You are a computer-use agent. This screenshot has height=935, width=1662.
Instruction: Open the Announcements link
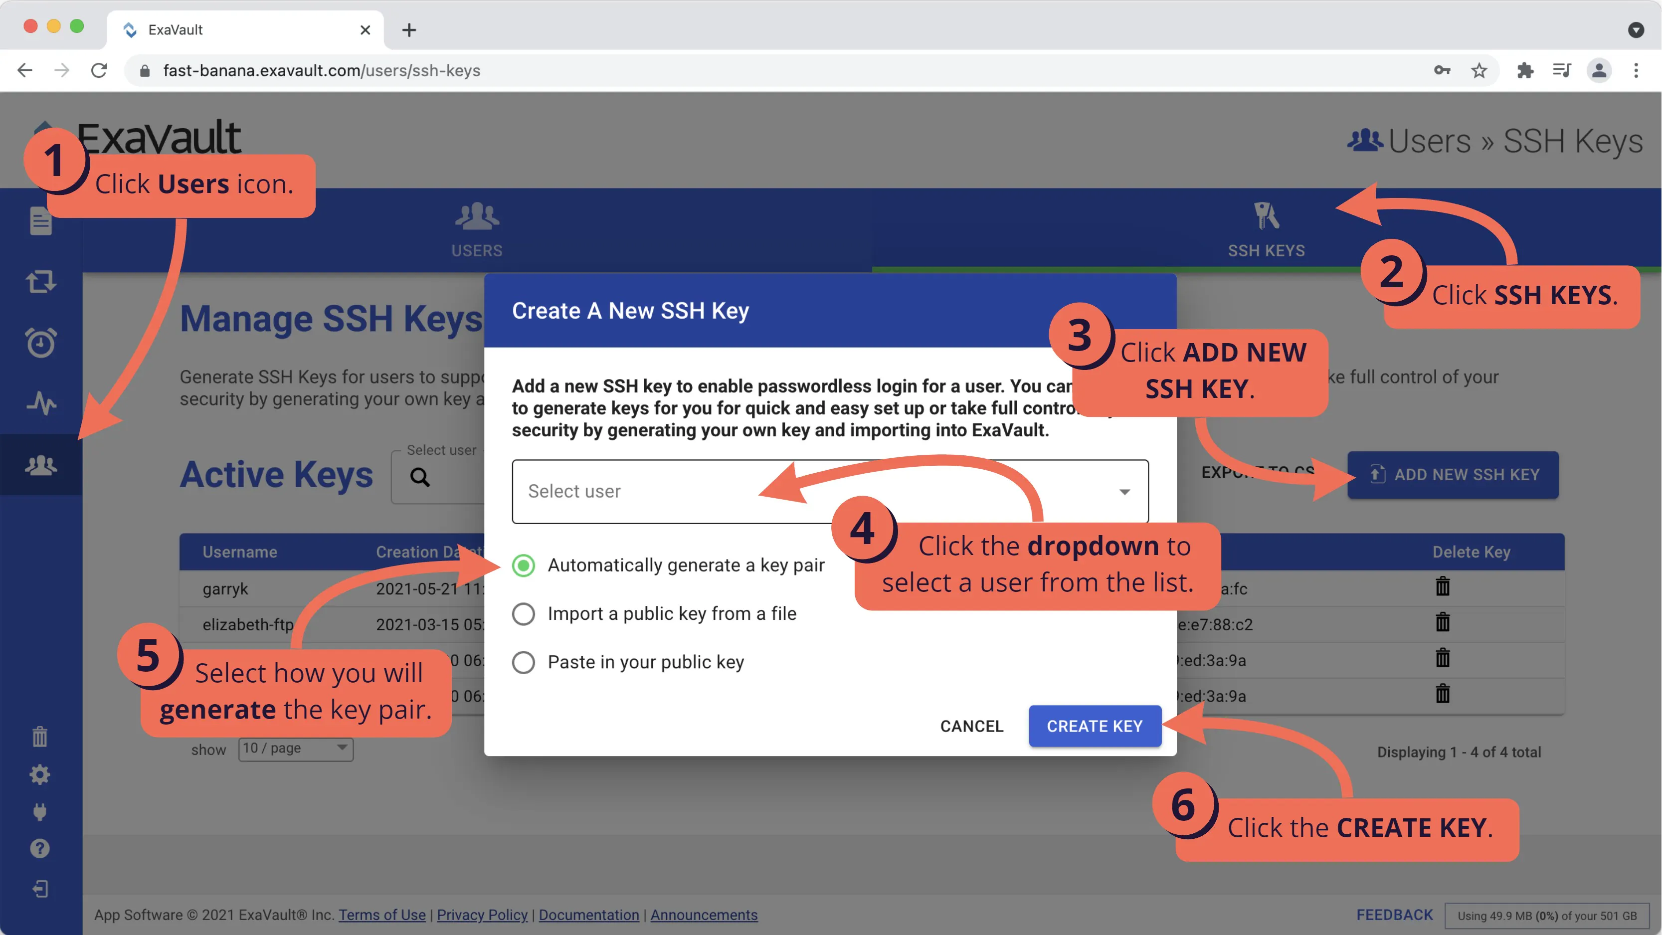coord(704,915)
